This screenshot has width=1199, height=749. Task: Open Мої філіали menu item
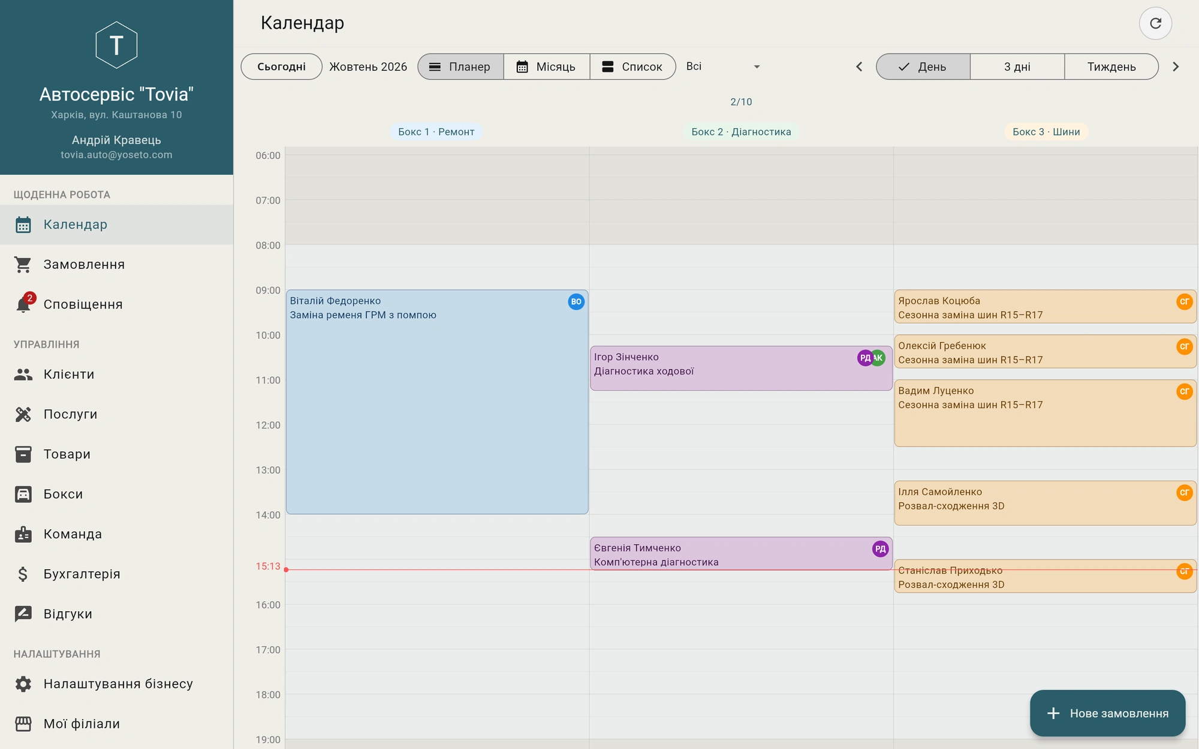click(x=116, y=724)
